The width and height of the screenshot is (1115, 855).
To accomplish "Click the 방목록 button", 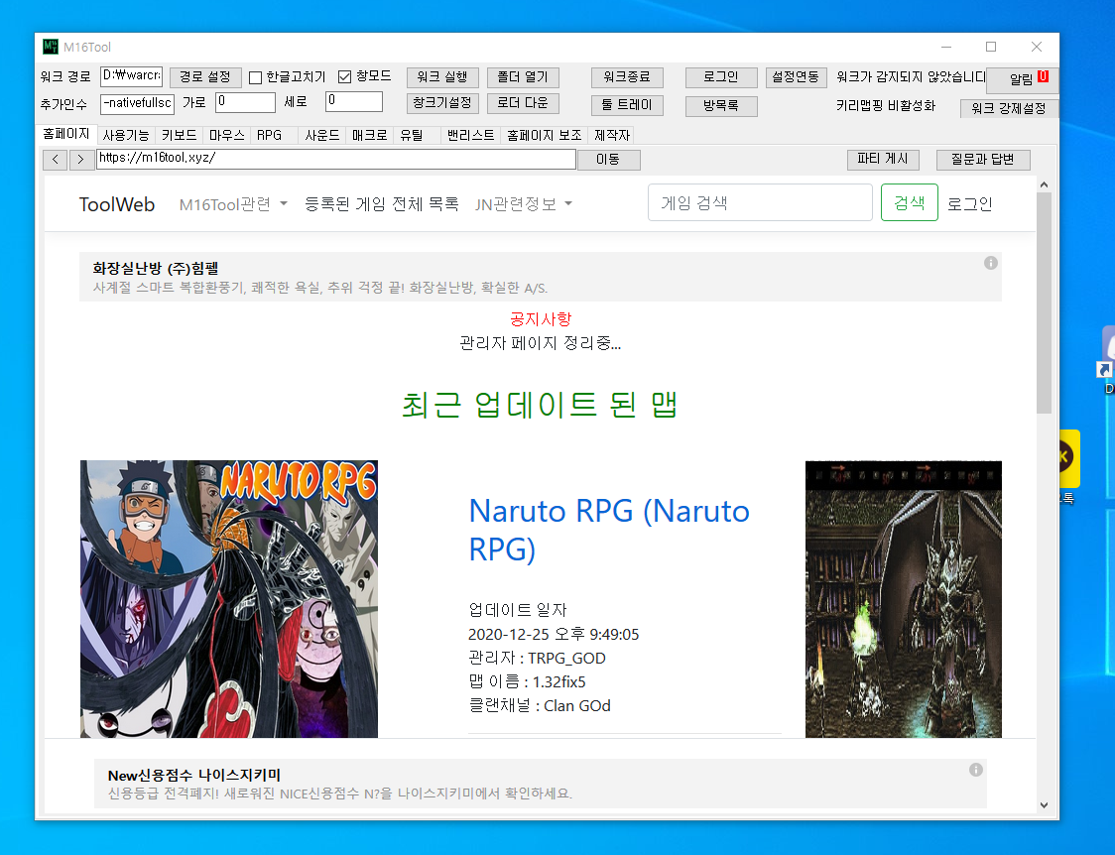I will tap(721, 106).
